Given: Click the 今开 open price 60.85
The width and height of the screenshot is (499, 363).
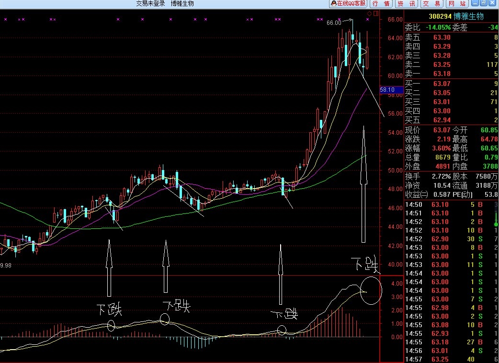Looking at the screenshot, I should (x=489, y=130).
